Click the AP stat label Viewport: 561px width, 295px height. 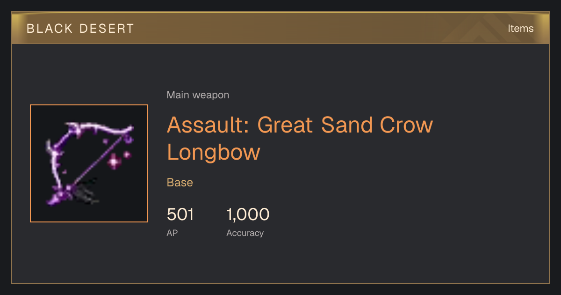pos(172,233)
